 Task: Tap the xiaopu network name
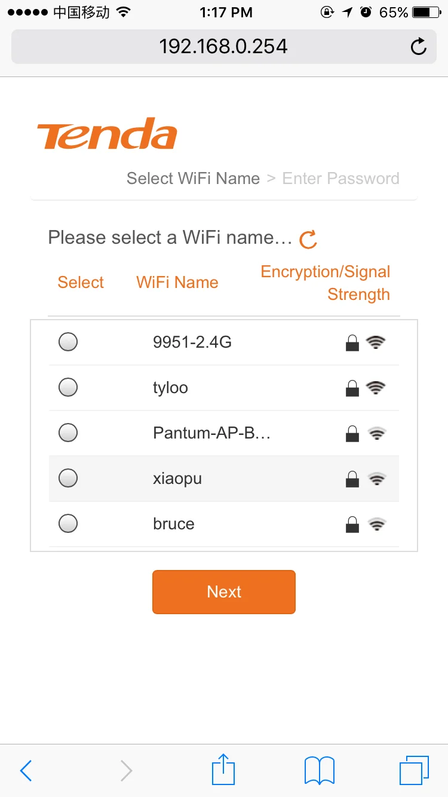pyautogui.click(x=177, y=479)
